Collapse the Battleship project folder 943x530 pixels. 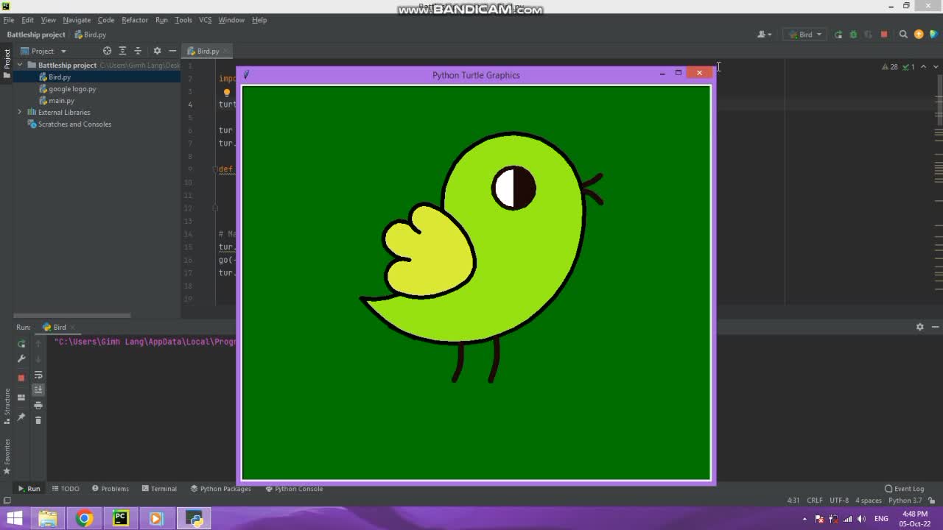[x=20, y=66]
